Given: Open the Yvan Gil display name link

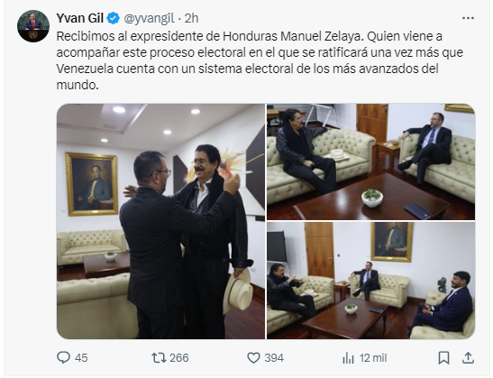Looking at the screenshot, I should coord(80,18).
